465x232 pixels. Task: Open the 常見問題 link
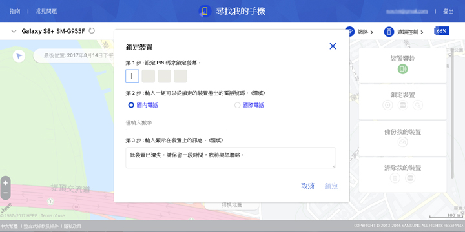(46, 11)
